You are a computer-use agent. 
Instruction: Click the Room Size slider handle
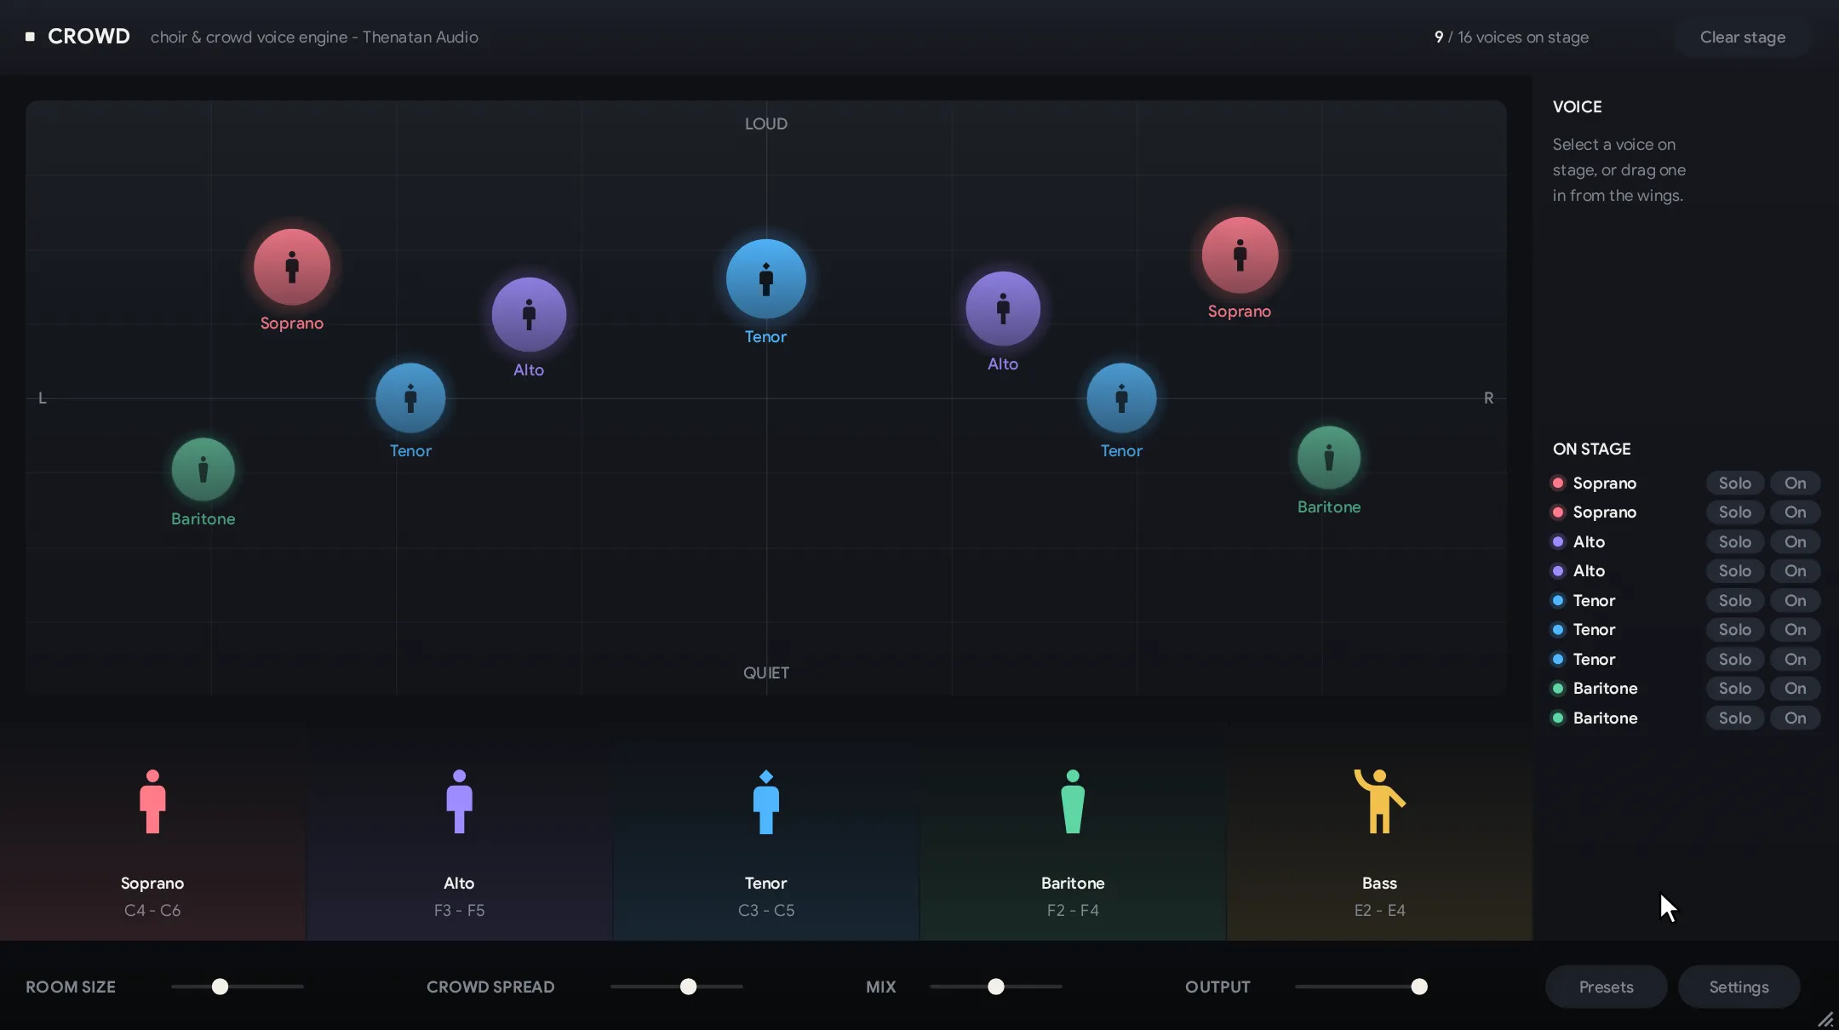coord(220,987)
